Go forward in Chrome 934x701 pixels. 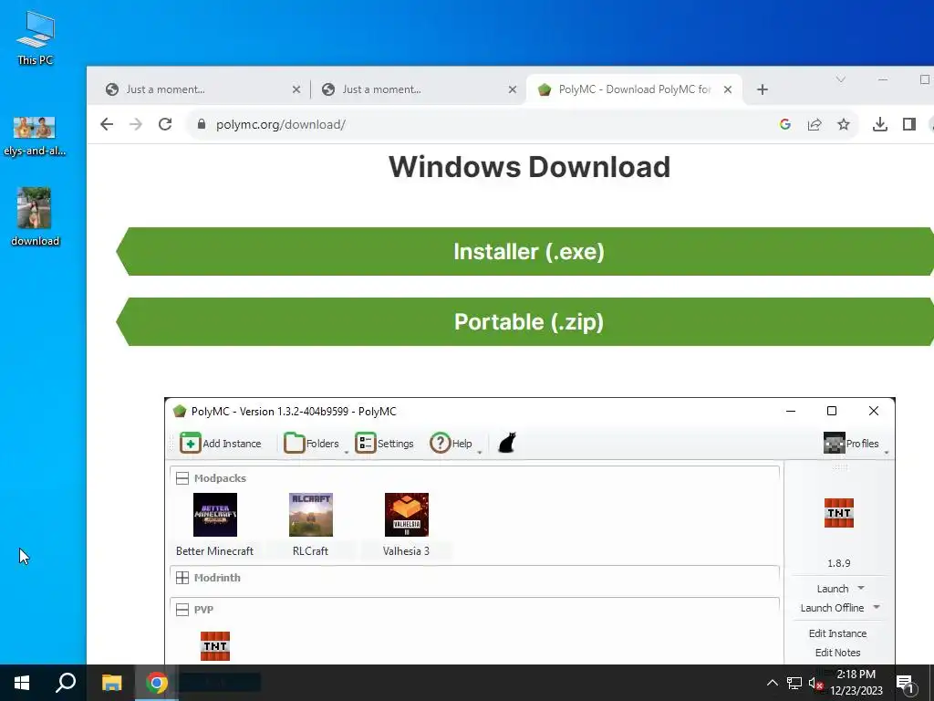(136, 124)
